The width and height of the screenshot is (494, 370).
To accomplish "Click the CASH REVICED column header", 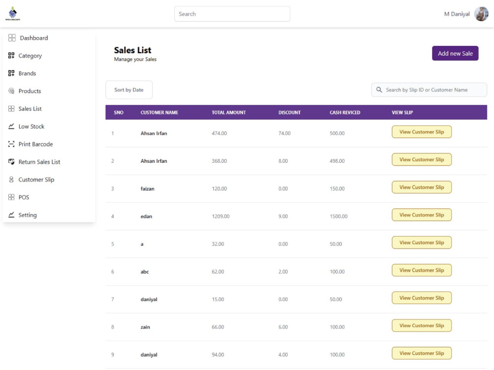I will coord(345,112).
